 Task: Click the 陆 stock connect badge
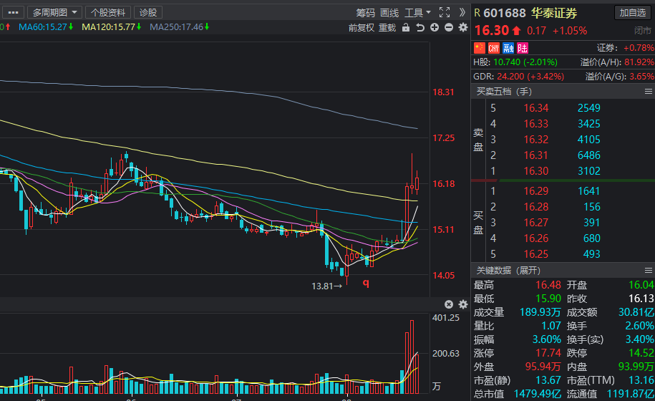coord(522,48)
